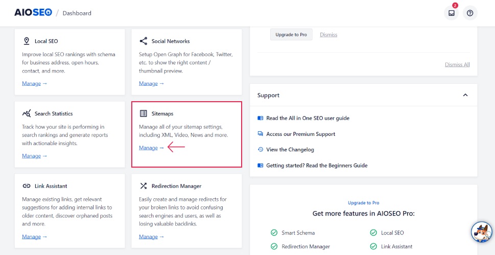The image size is (495, 255).
Task: Click the Redirection Manager green check icon
Action: pyautogui.click(x=274, y=246)
